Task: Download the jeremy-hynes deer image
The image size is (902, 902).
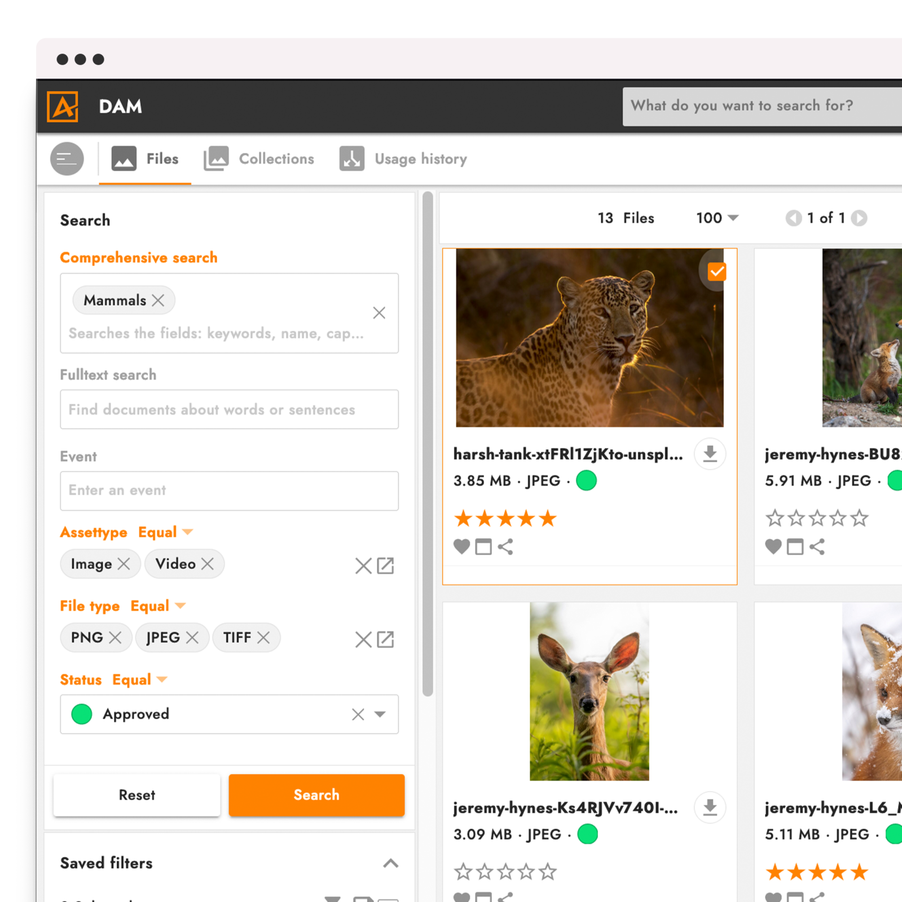Action: coord(710,807)
